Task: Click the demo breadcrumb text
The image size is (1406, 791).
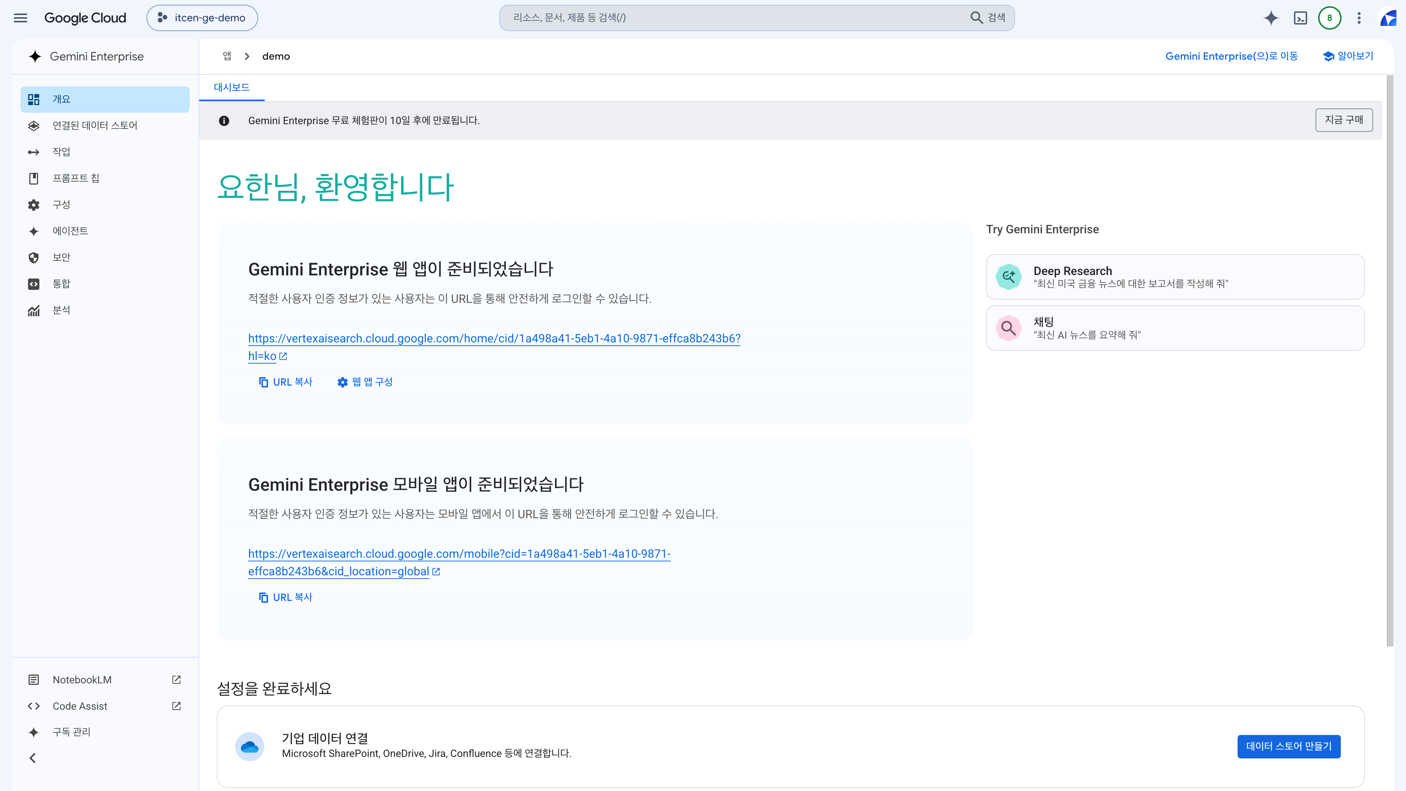Action: tap(276, 56)
